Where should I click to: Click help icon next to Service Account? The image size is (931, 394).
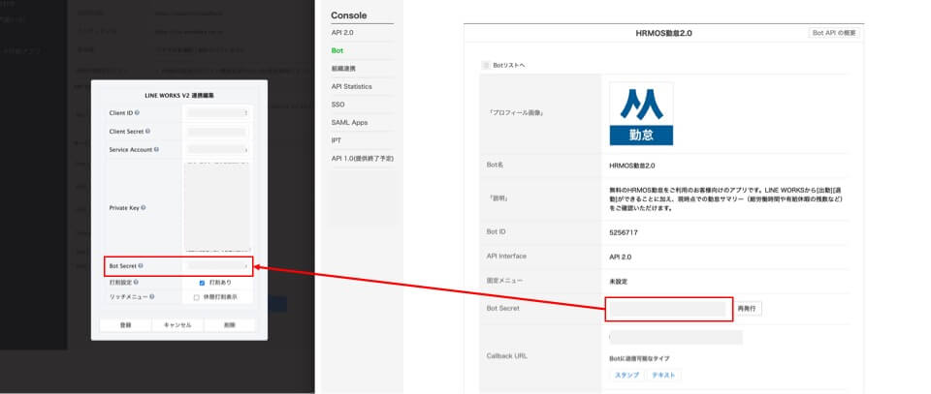pyautogui.click(x=156, y=150)
